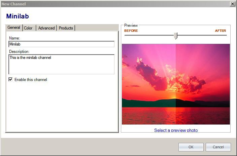Image resolution: width=237 pixels, height=156 pixels.
Task: Click the Description text area
Action: tap(62, 64)
